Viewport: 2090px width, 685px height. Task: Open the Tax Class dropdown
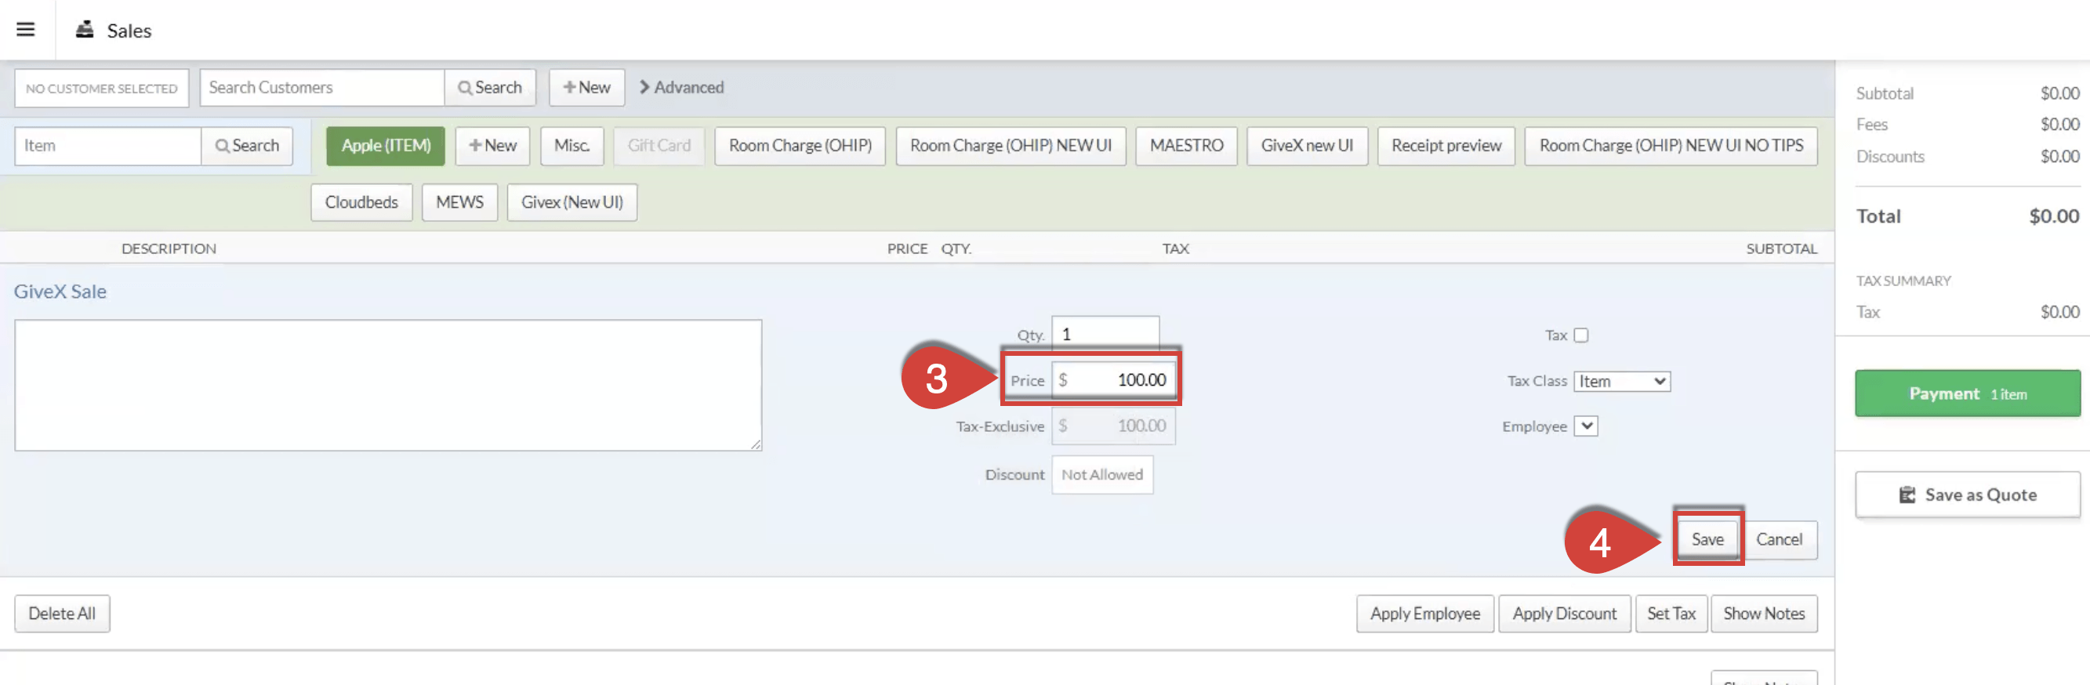click(1621, 381)
